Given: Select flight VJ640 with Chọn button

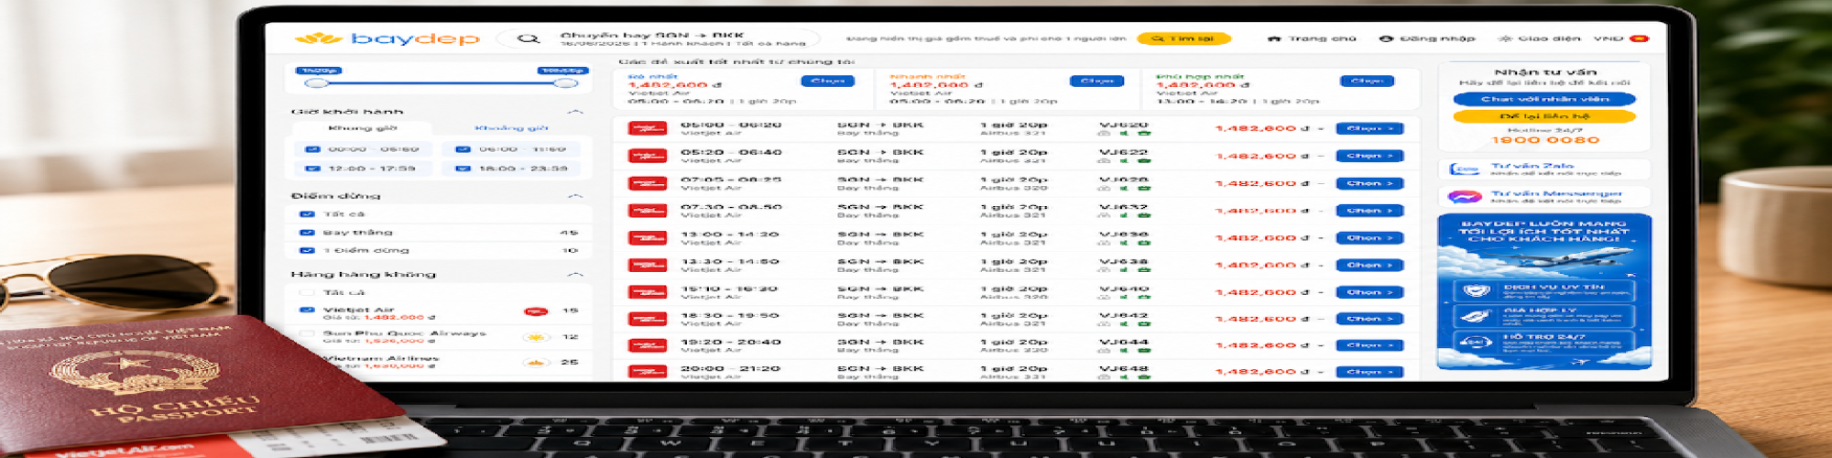Looking at the screenshot, I should 1369,293.
